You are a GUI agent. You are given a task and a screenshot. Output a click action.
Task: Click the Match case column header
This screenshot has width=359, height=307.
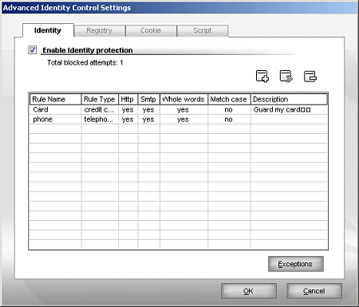tap(229, 99)
